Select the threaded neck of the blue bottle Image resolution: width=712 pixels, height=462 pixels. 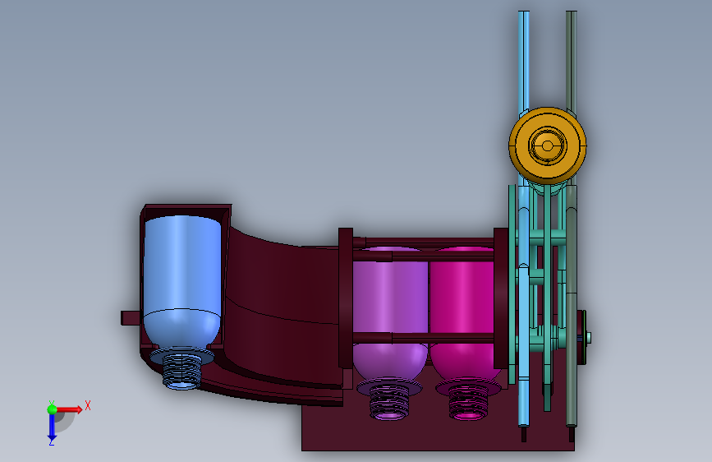pos(182,370)
